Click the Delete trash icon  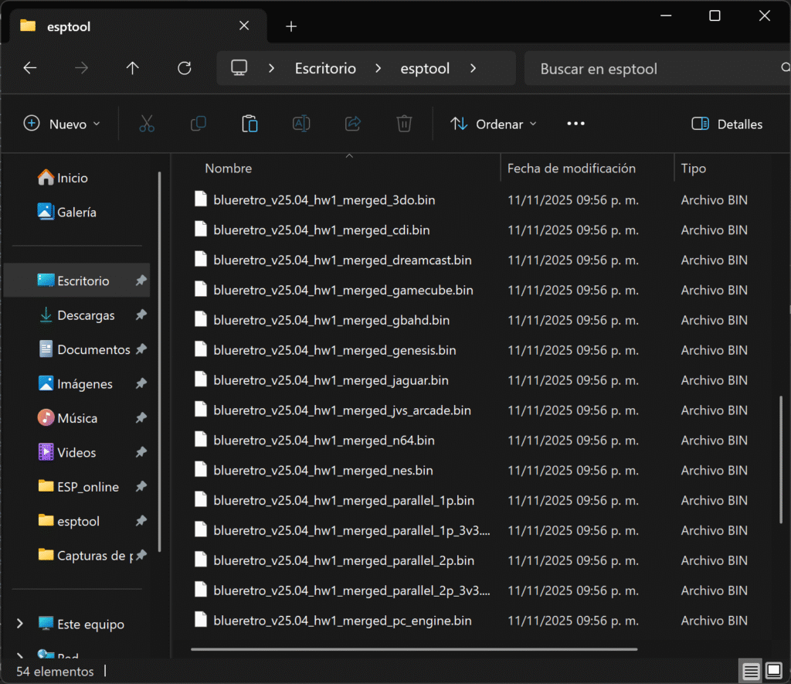tap(404, 124)
